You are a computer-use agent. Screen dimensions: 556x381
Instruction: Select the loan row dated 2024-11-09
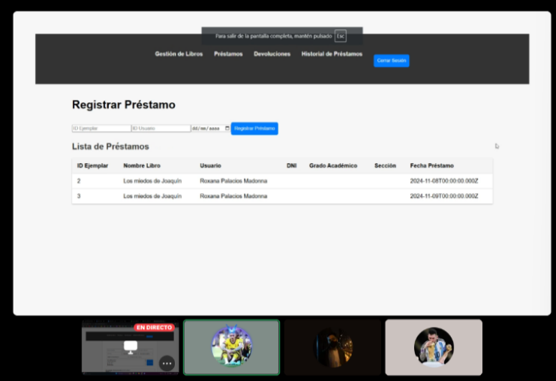tap(281, 196)
